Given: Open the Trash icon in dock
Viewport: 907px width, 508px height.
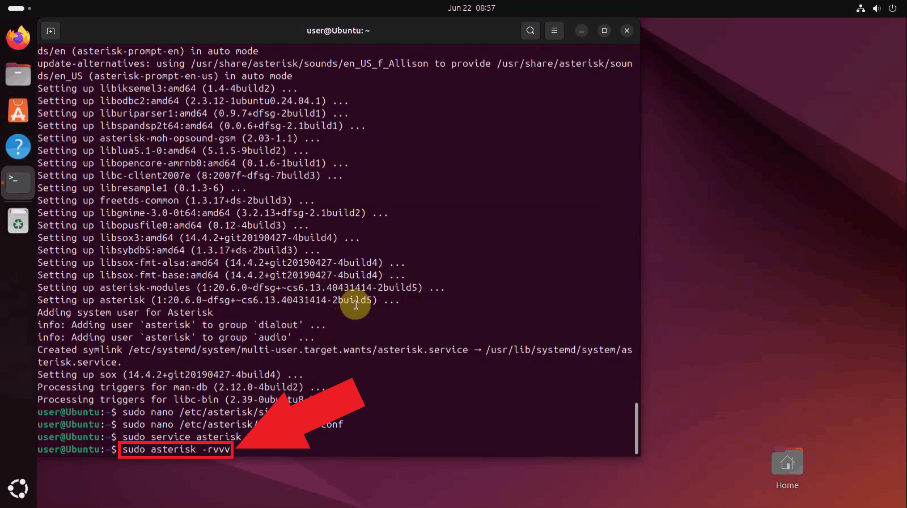Looking at the screenshot, I should [18, 221].
